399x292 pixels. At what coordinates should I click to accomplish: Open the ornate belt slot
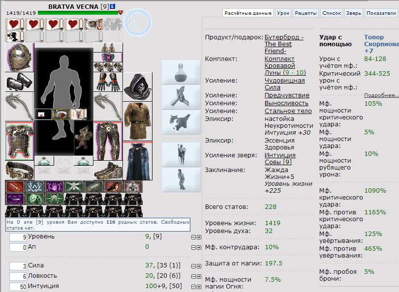pos(20,171)
